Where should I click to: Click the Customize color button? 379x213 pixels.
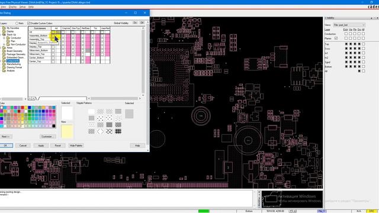click(47, 137)
